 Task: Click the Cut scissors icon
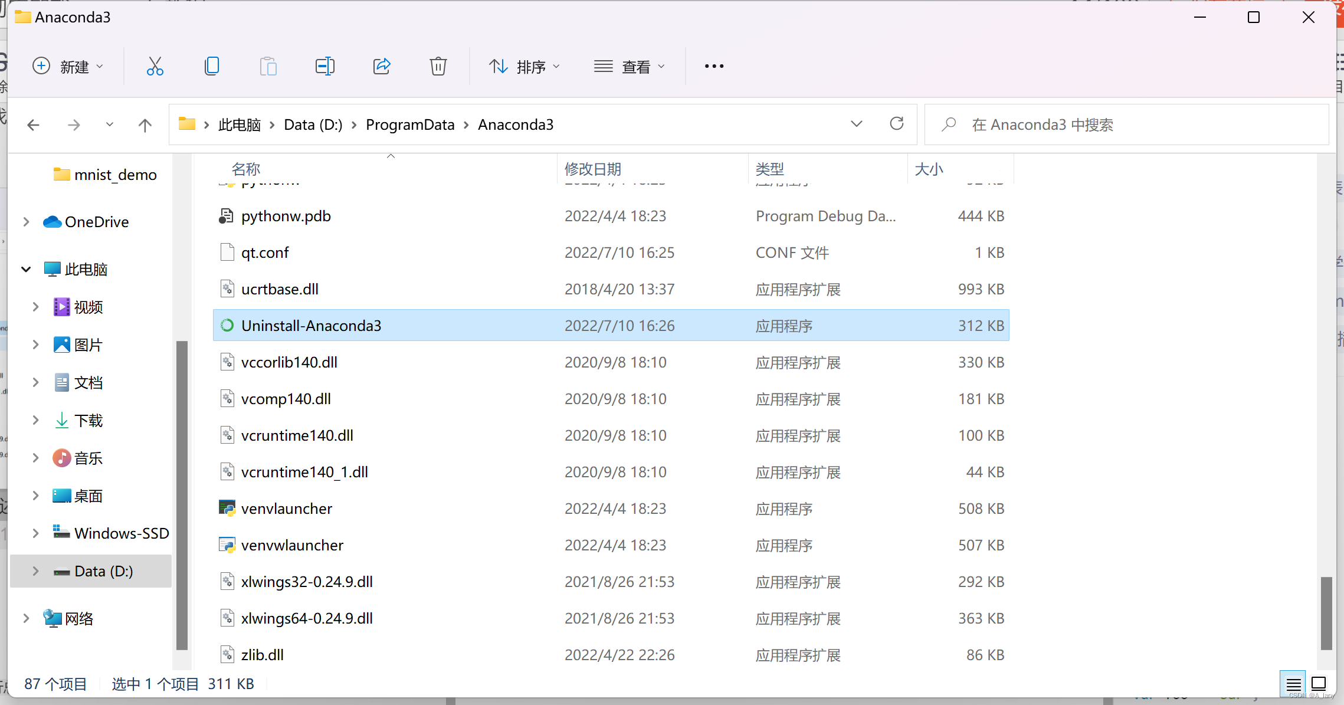coord(155,66)
